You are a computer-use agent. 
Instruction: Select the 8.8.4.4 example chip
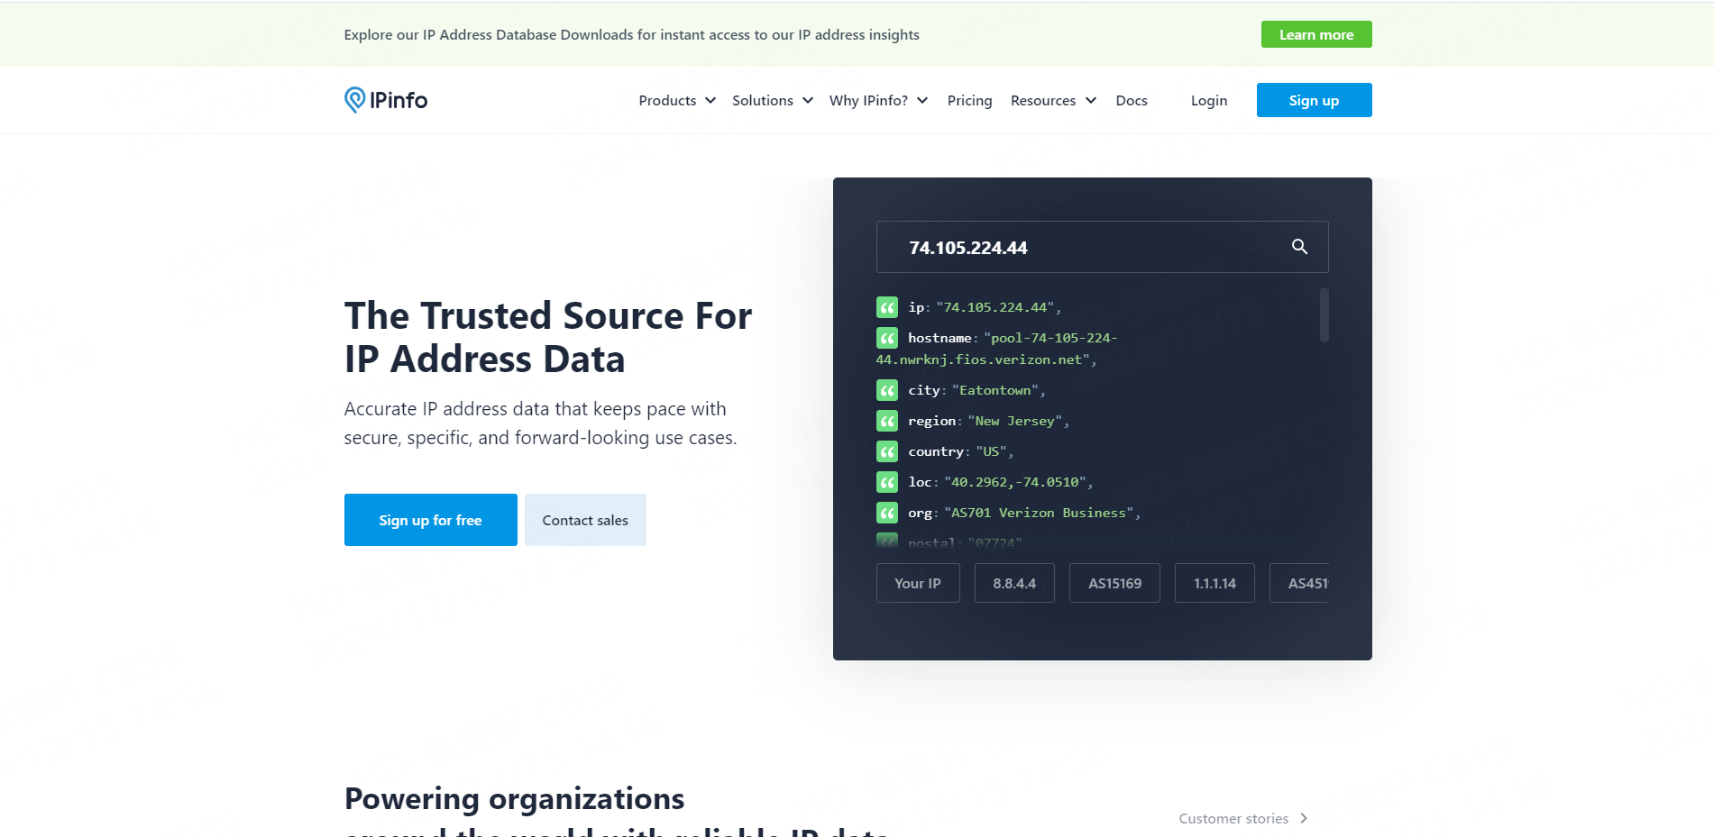pyautogui.click(x=1014, y=583)
